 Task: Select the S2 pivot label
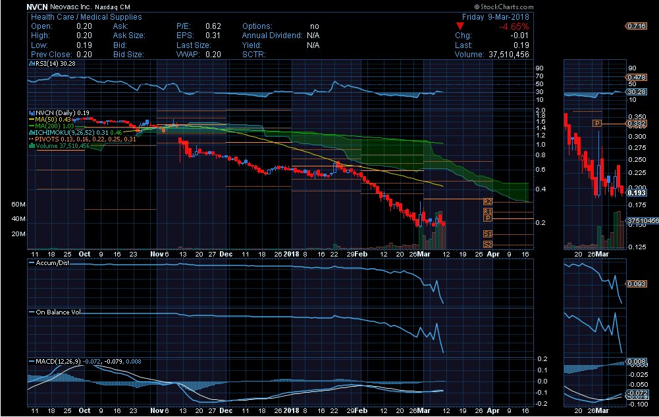(x=488, y=245)
